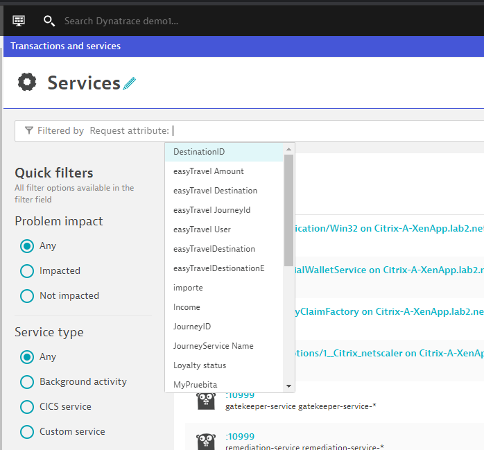The height and width of the screenshot is (450, 484).
Task: Click dropdown scrollbar up arrow
Action: point(289,149)
